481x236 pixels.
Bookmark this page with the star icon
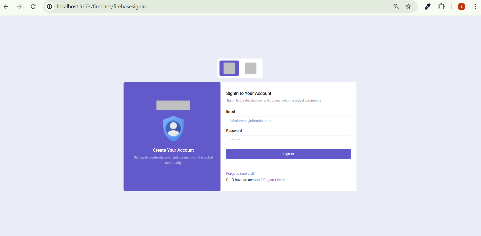[408, 7]
